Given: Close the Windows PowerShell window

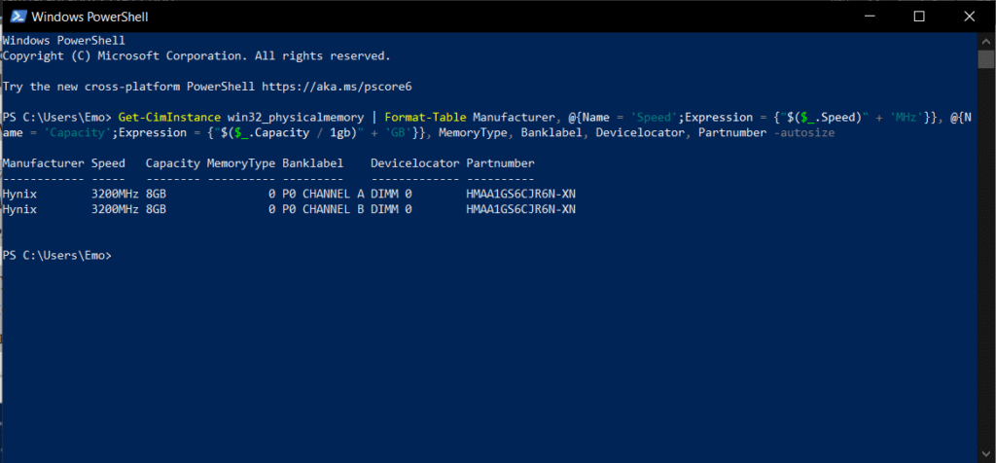Looking at the screenshot, I should point(970,17).
